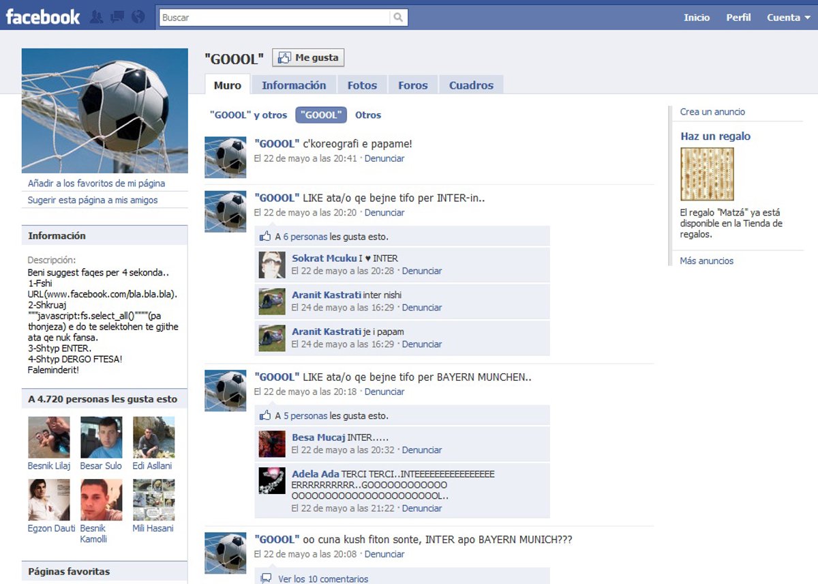This screenshot has height=584, width=818.
Task: Open Besnik Lilaj profile thumbnail
Action: point(48,437)
